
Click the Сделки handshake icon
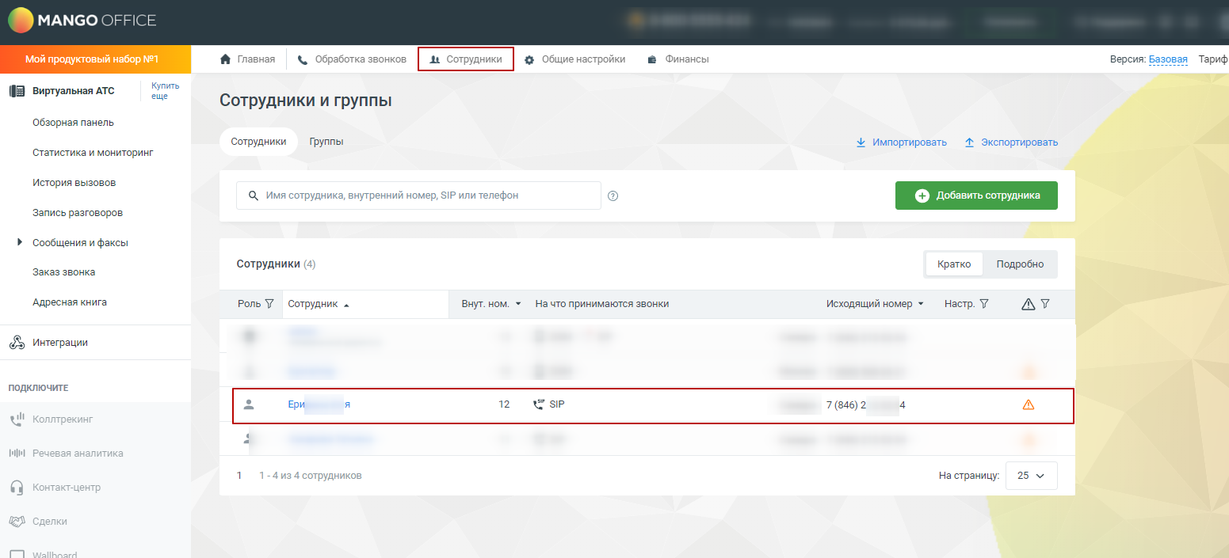[17, 522]
